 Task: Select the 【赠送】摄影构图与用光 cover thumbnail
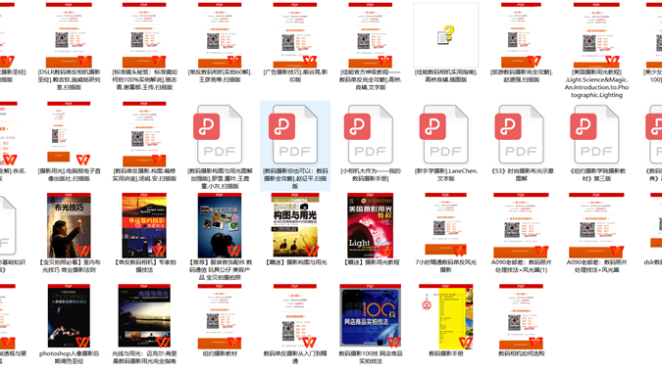(295, 225)
